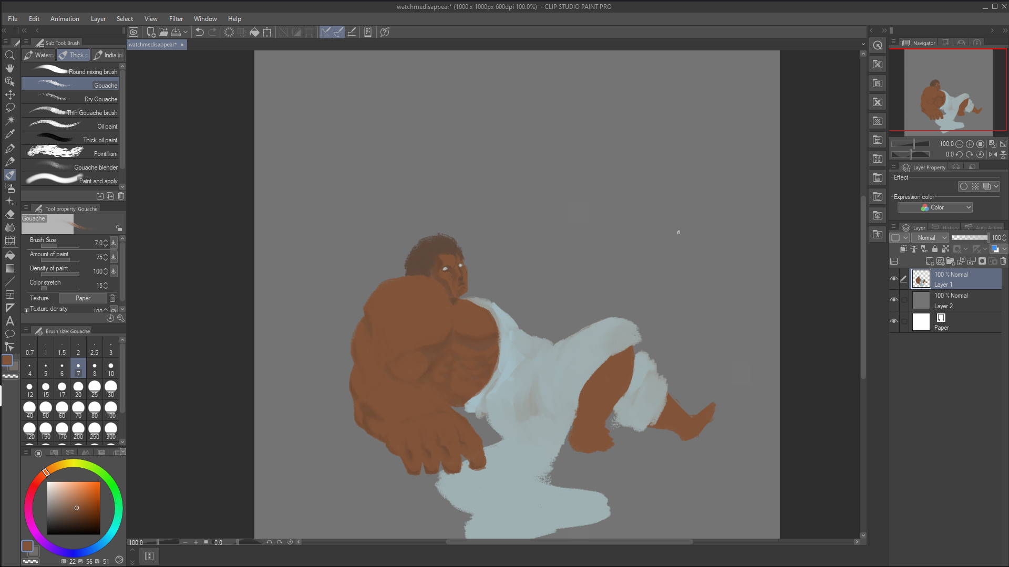The width and height of the screenshot is (1009, 567).
Task: Select the Lasso selection tool
Action: [9, 108]
